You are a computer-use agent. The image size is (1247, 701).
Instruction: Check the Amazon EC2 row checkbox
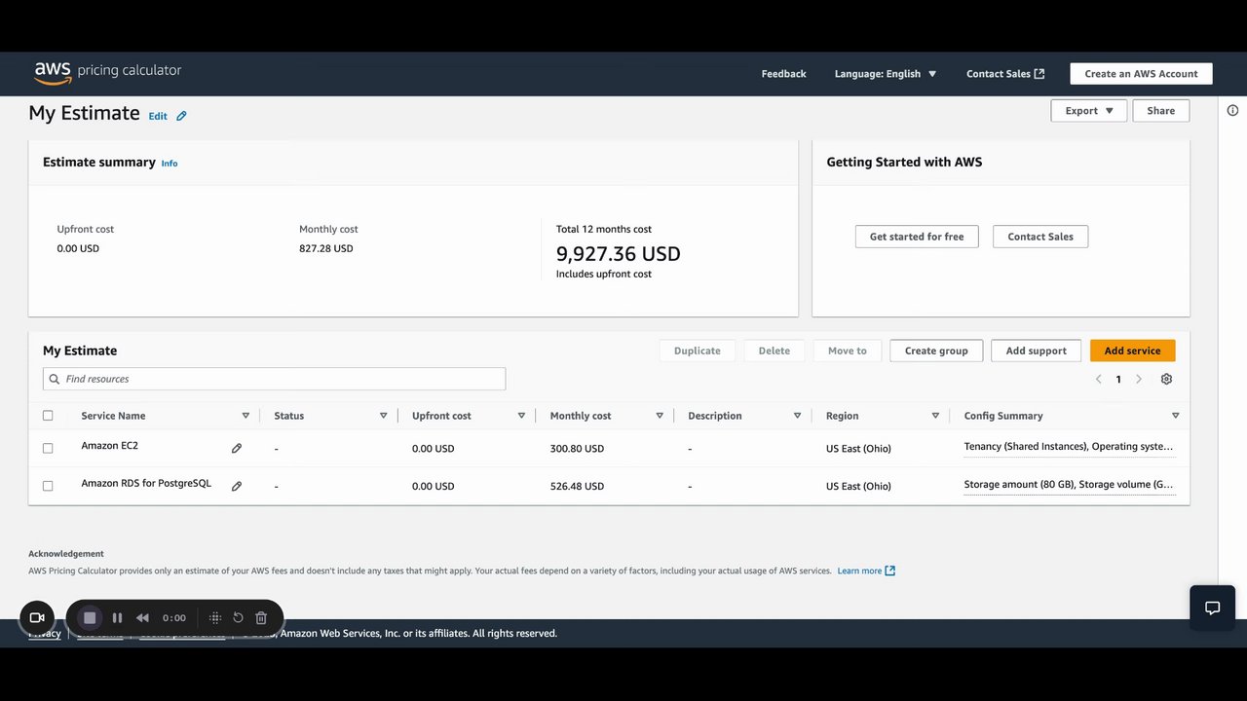[48, 448]
